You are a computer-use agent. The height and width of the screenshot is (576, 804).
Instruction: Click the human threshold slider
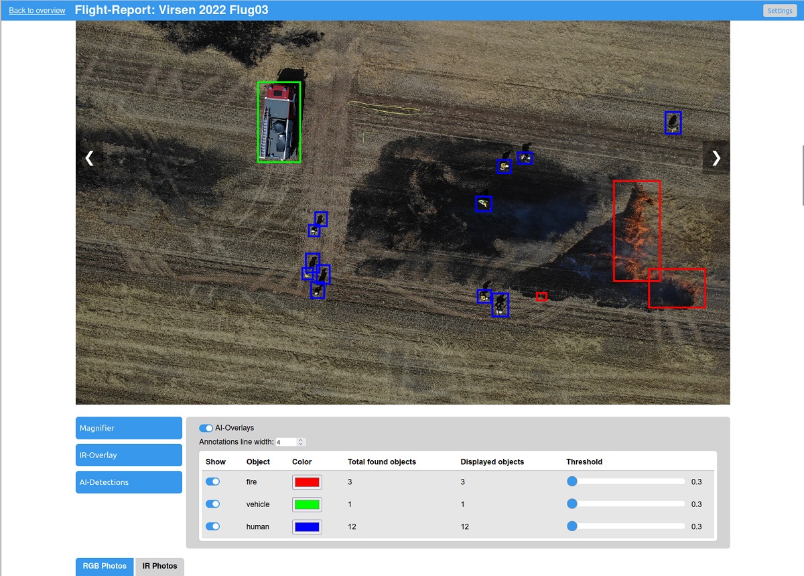coord(572,526)
